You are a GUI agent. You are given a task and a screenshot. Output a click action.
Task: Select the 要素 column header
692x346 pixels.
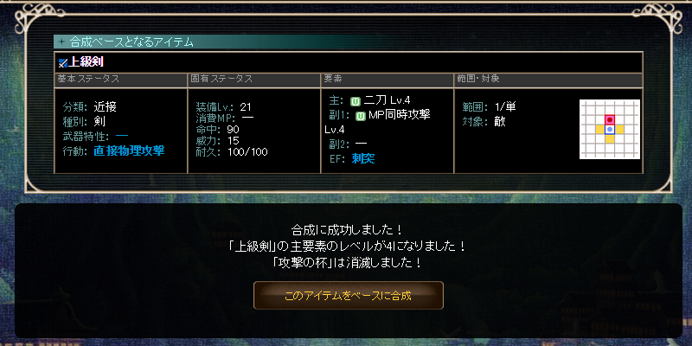click(x=387, y=80)
